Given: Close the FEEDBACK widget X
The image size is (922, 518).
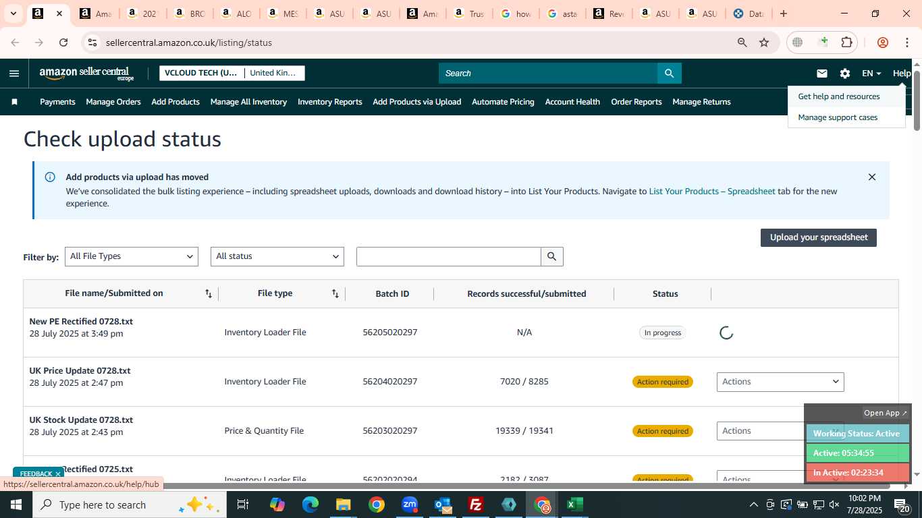Looking at the screenshot, I should click(58, 473).
